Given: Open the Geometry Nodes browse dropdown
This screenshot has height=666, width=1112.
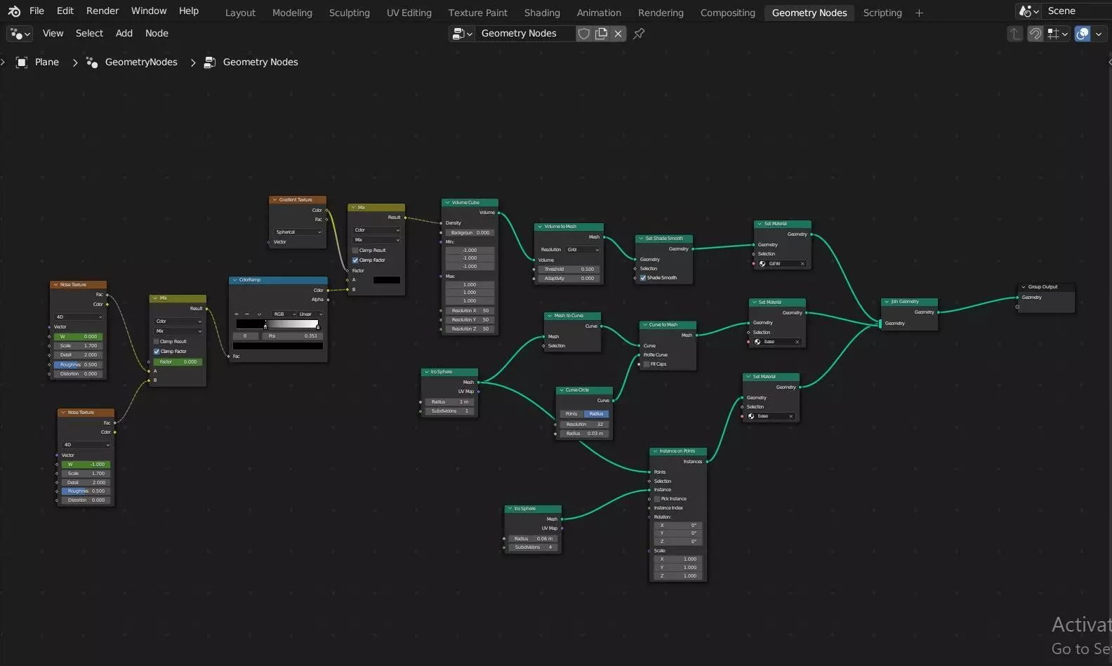Looking at the screenshot, I should pyautogui.click(x=463, y=34).
